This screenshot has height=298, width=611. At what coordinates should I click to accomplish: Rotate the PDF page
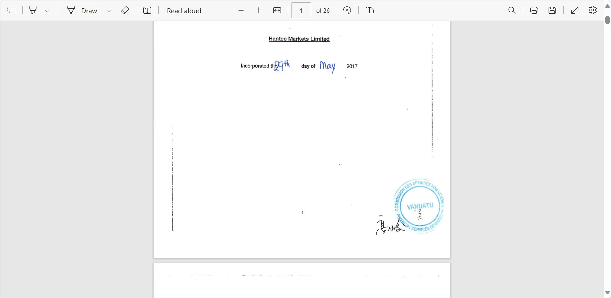[347, 10]
